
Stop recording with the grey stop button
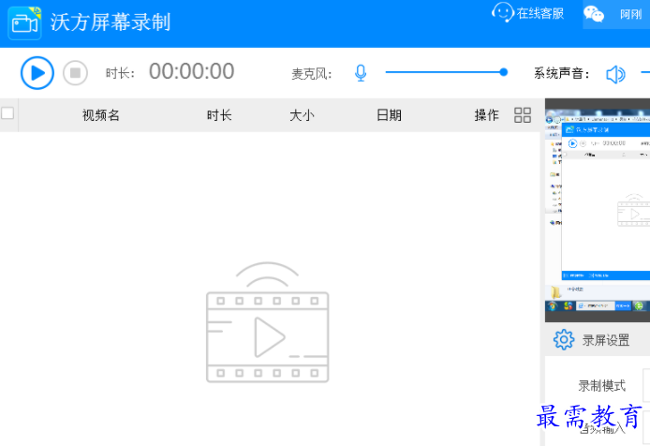coord(75,73)
